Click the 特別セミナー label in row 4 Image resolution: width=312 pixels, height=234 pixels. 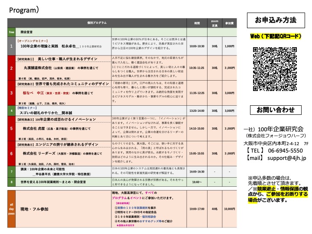tap(27, 108)
